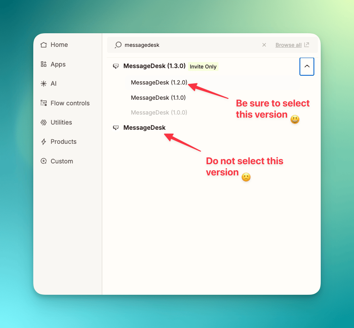Click the magnifying glass search icon

[118, 45]
